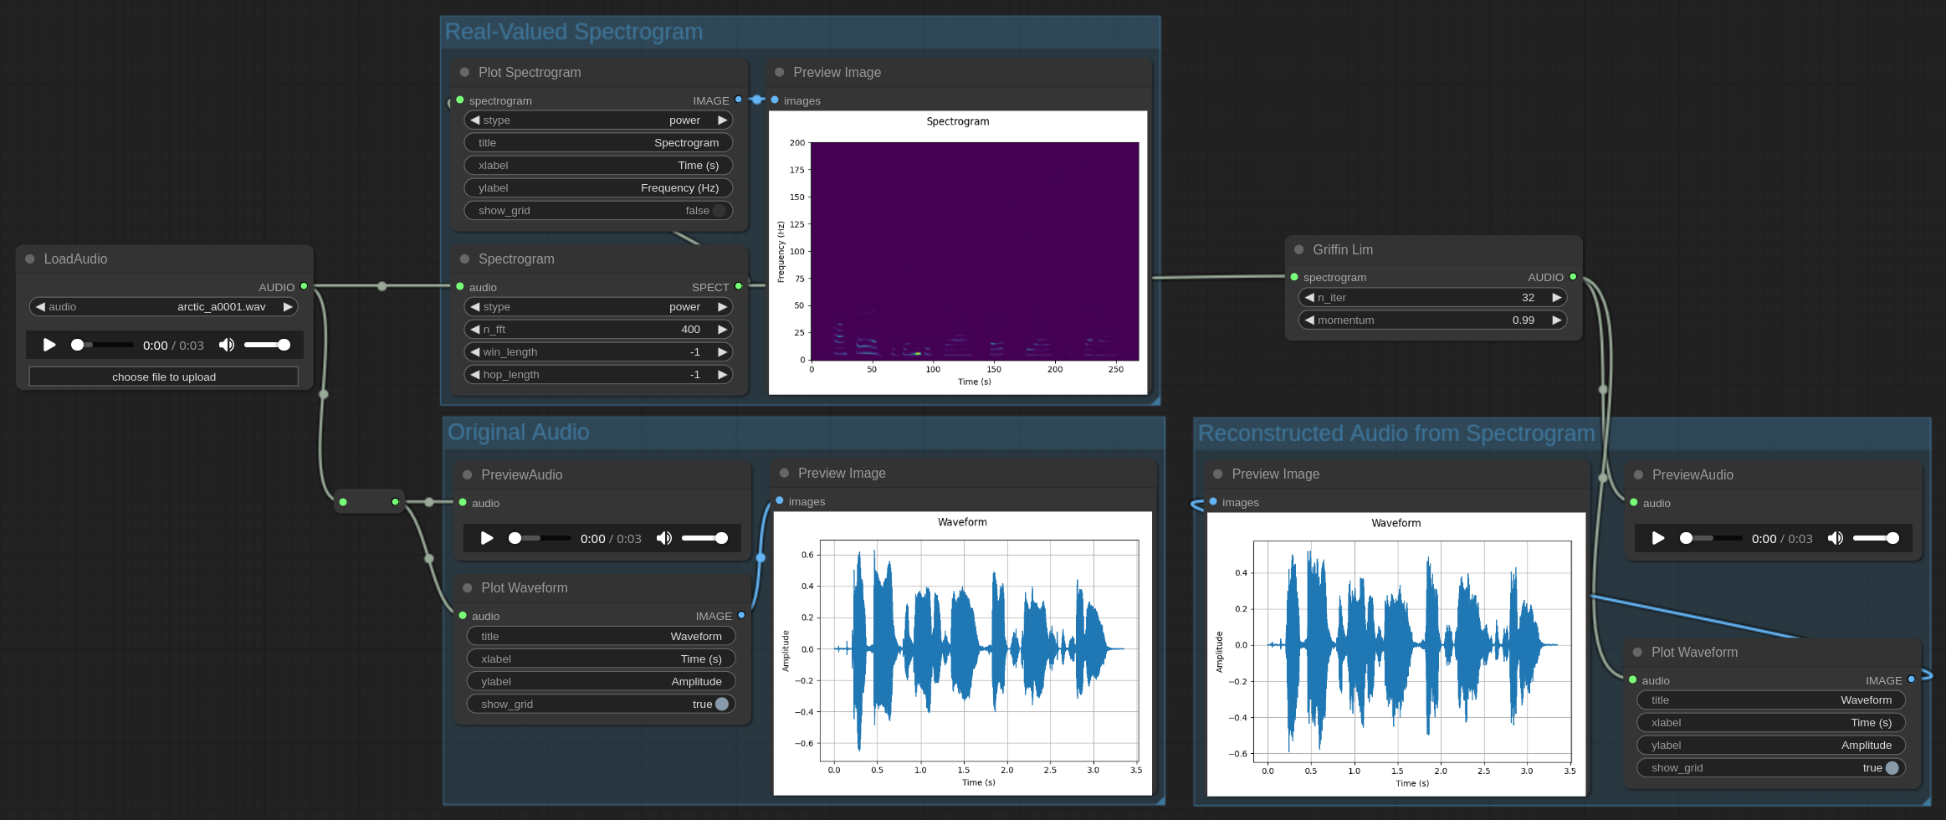The height and width of the screenshot is (820, 1946).
Task: Decrease Griffin Lim momentum value
Action: click(x=1309, y=320)
